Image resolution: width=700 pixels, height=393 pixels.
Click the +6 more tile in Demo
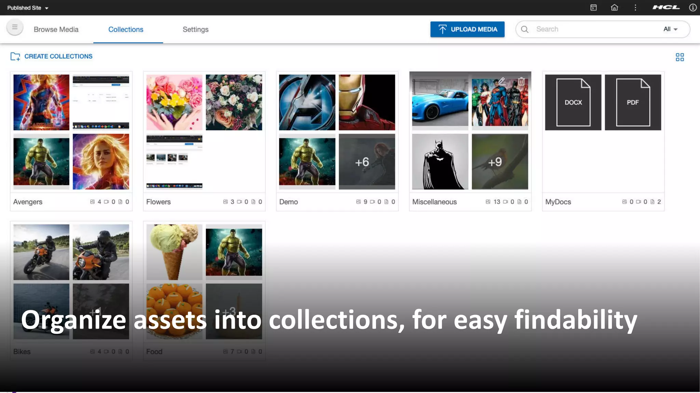click(x=367, y=162)
